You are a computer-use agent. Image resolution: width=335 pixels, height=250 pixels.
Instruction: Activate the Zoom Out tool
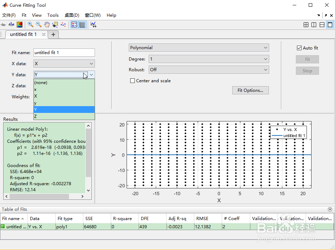[x=39, y=25]
